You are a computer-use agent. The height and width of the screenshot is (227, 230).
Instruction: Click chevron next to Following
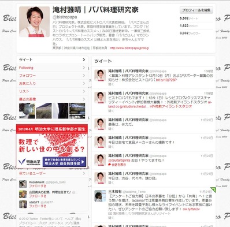(x=84, y=68)
